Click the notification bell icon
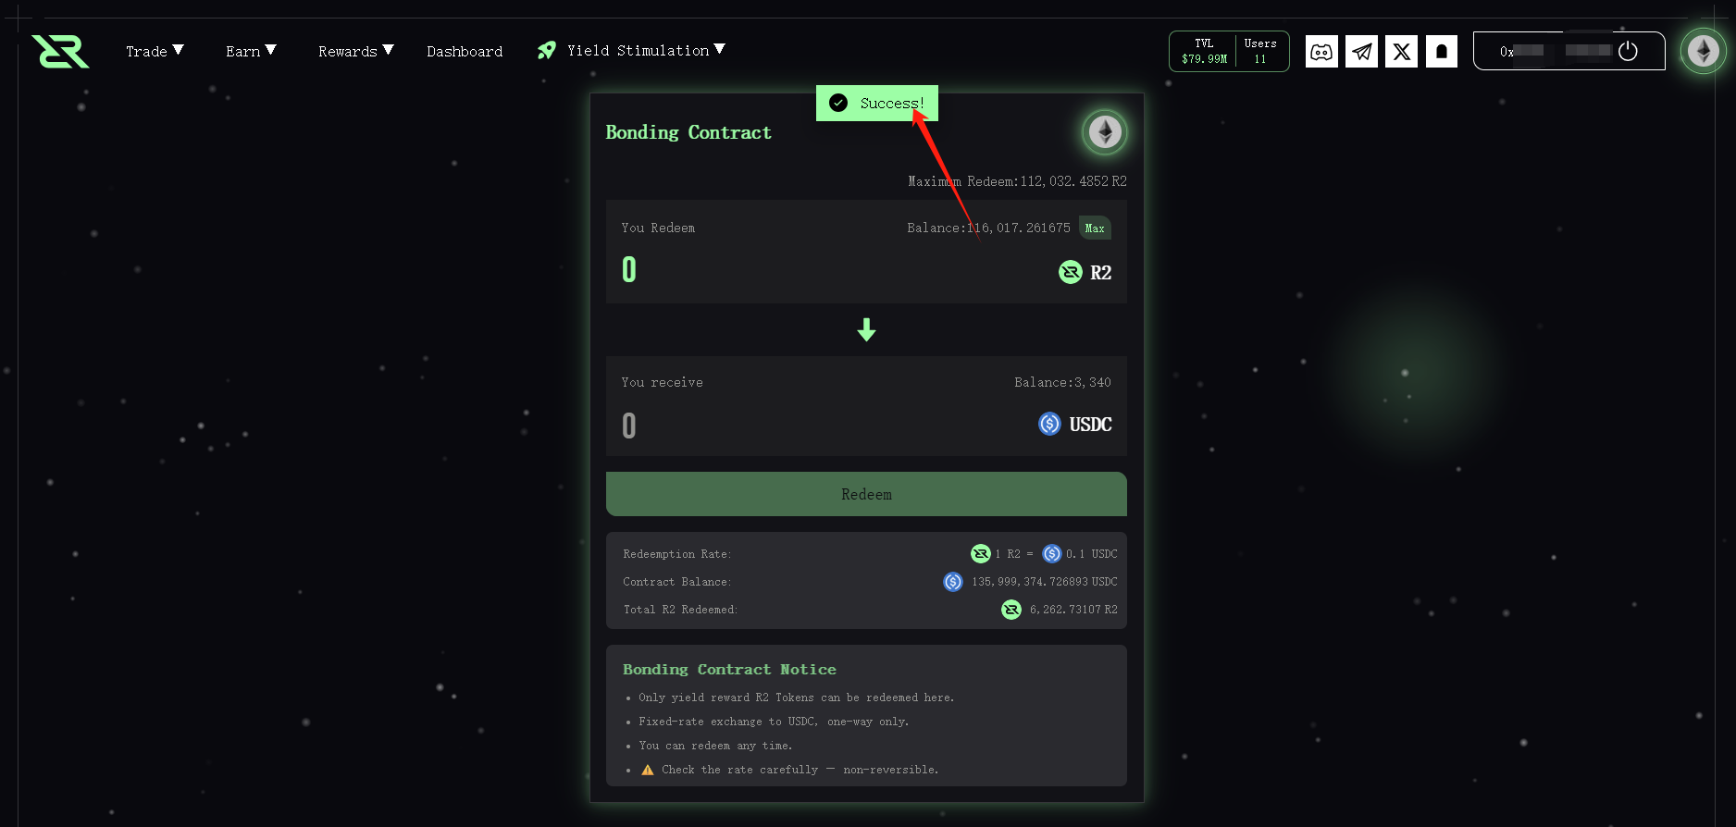Screen dimensions: 1736x827 (x=1441, y=52)
